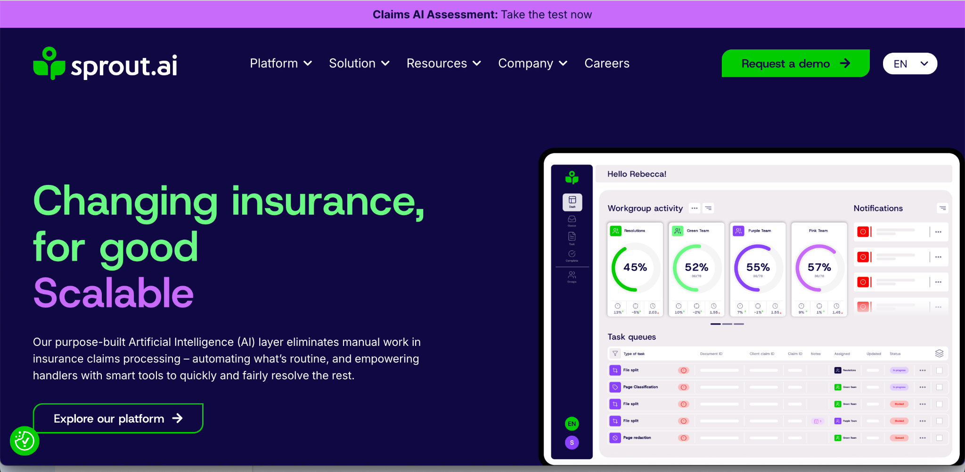Select the Complete checkmark icon in sidebar

[x=572, y=256]
